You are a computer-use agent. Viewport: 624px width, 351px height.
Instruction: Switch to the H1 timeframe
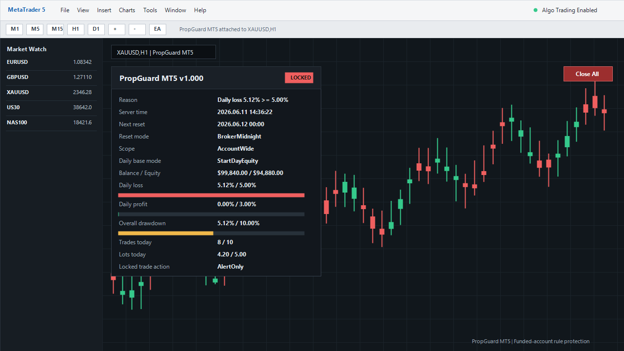(x=76, y=29)
